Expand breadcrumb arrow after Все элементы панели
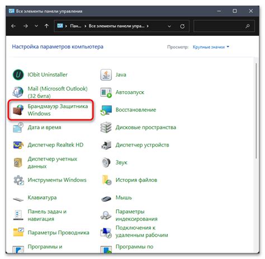Screen dimensions: 265x259 [x=148, y=26]
